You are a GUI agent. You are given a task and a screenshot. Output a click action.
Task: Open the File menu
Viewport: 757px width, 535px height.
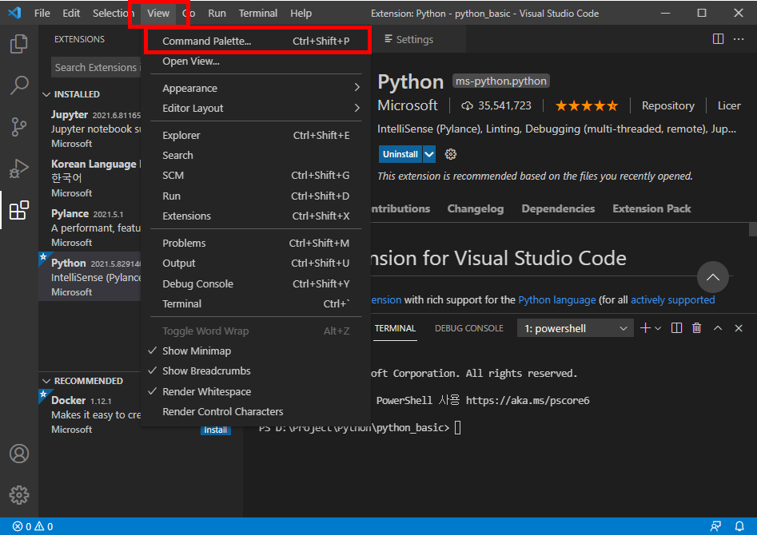click(42, 13)
